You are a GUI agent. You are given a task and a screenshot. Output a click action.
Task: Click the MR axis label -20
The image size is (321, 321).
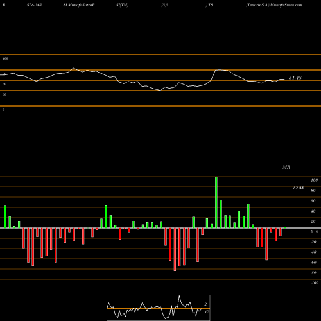point(313,242)
